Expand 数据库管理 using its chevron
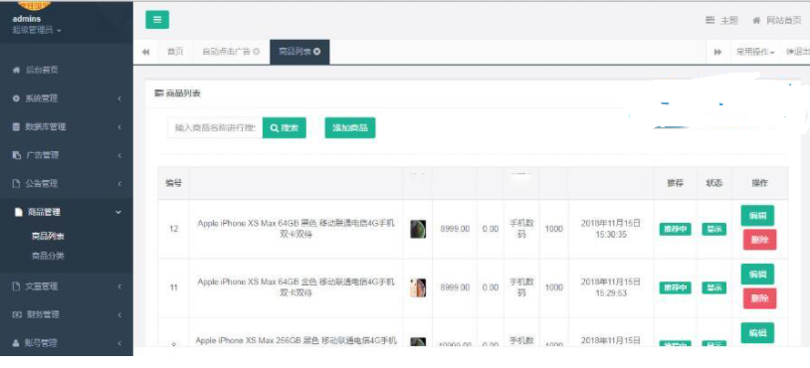The image size is (810, 368). coord(119,127)
